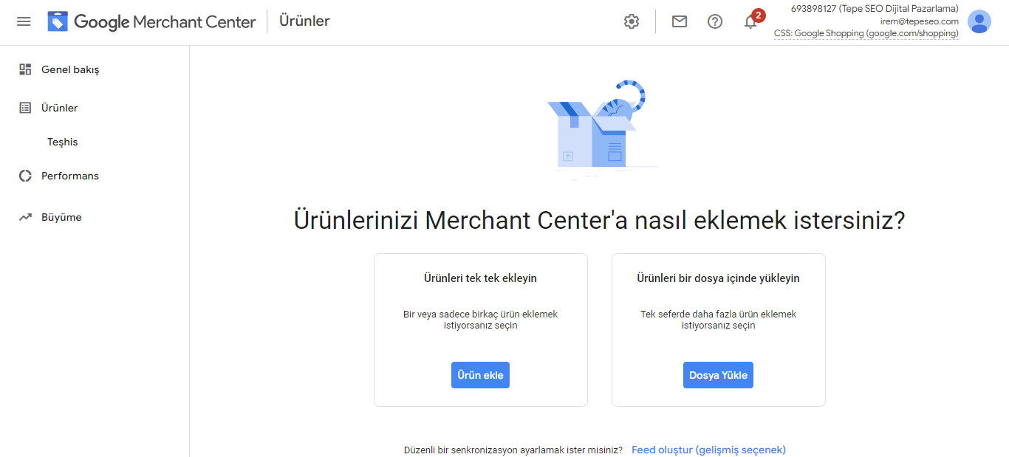Open the Performans section

point(70,176)
